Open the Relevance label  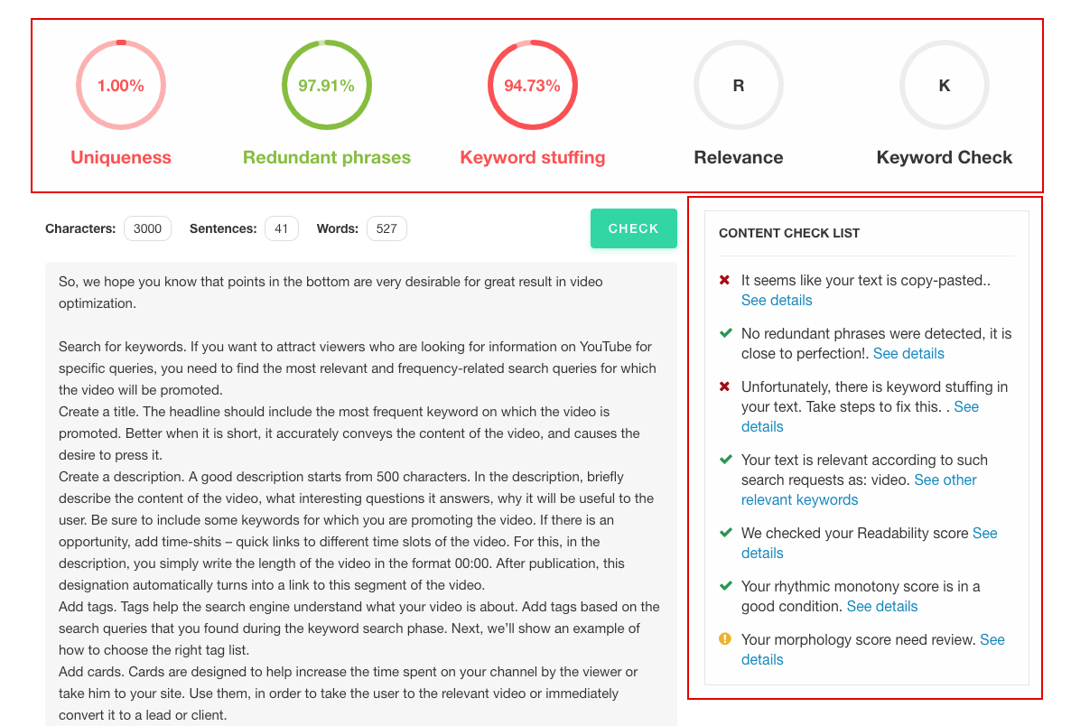pyautogui.click(x=739, y=157)
